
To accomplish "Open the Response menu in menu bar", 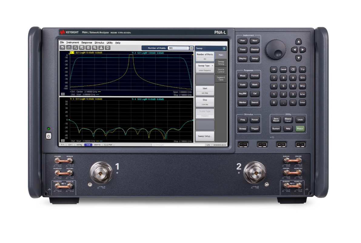I will pos(87,43).
